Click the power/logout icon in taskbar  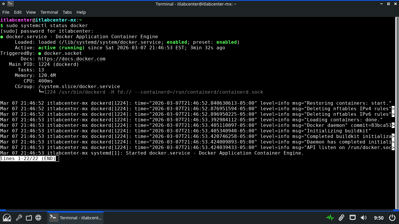click(x=392, y=218)
